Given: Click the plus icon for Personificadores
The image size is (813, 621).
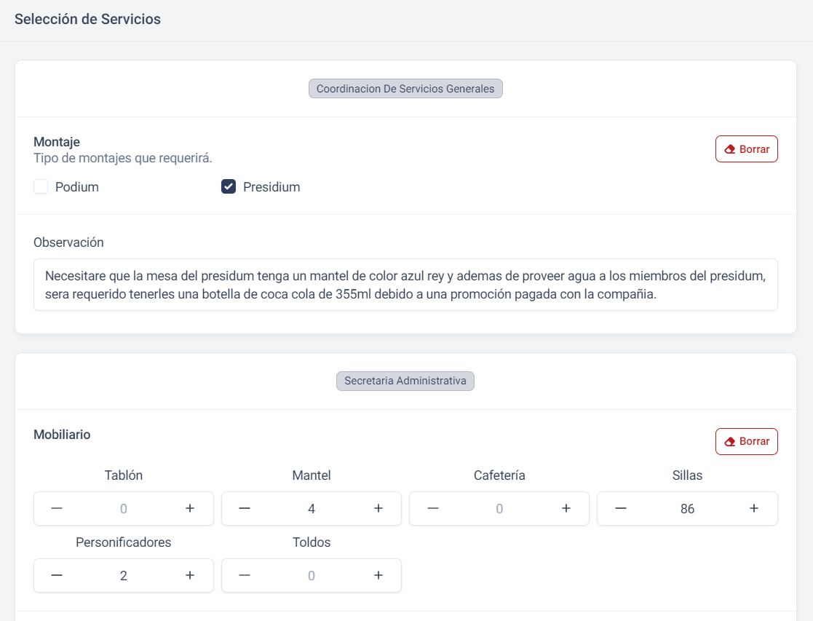Looking at the screenshot, I should (x=190, y=575).
